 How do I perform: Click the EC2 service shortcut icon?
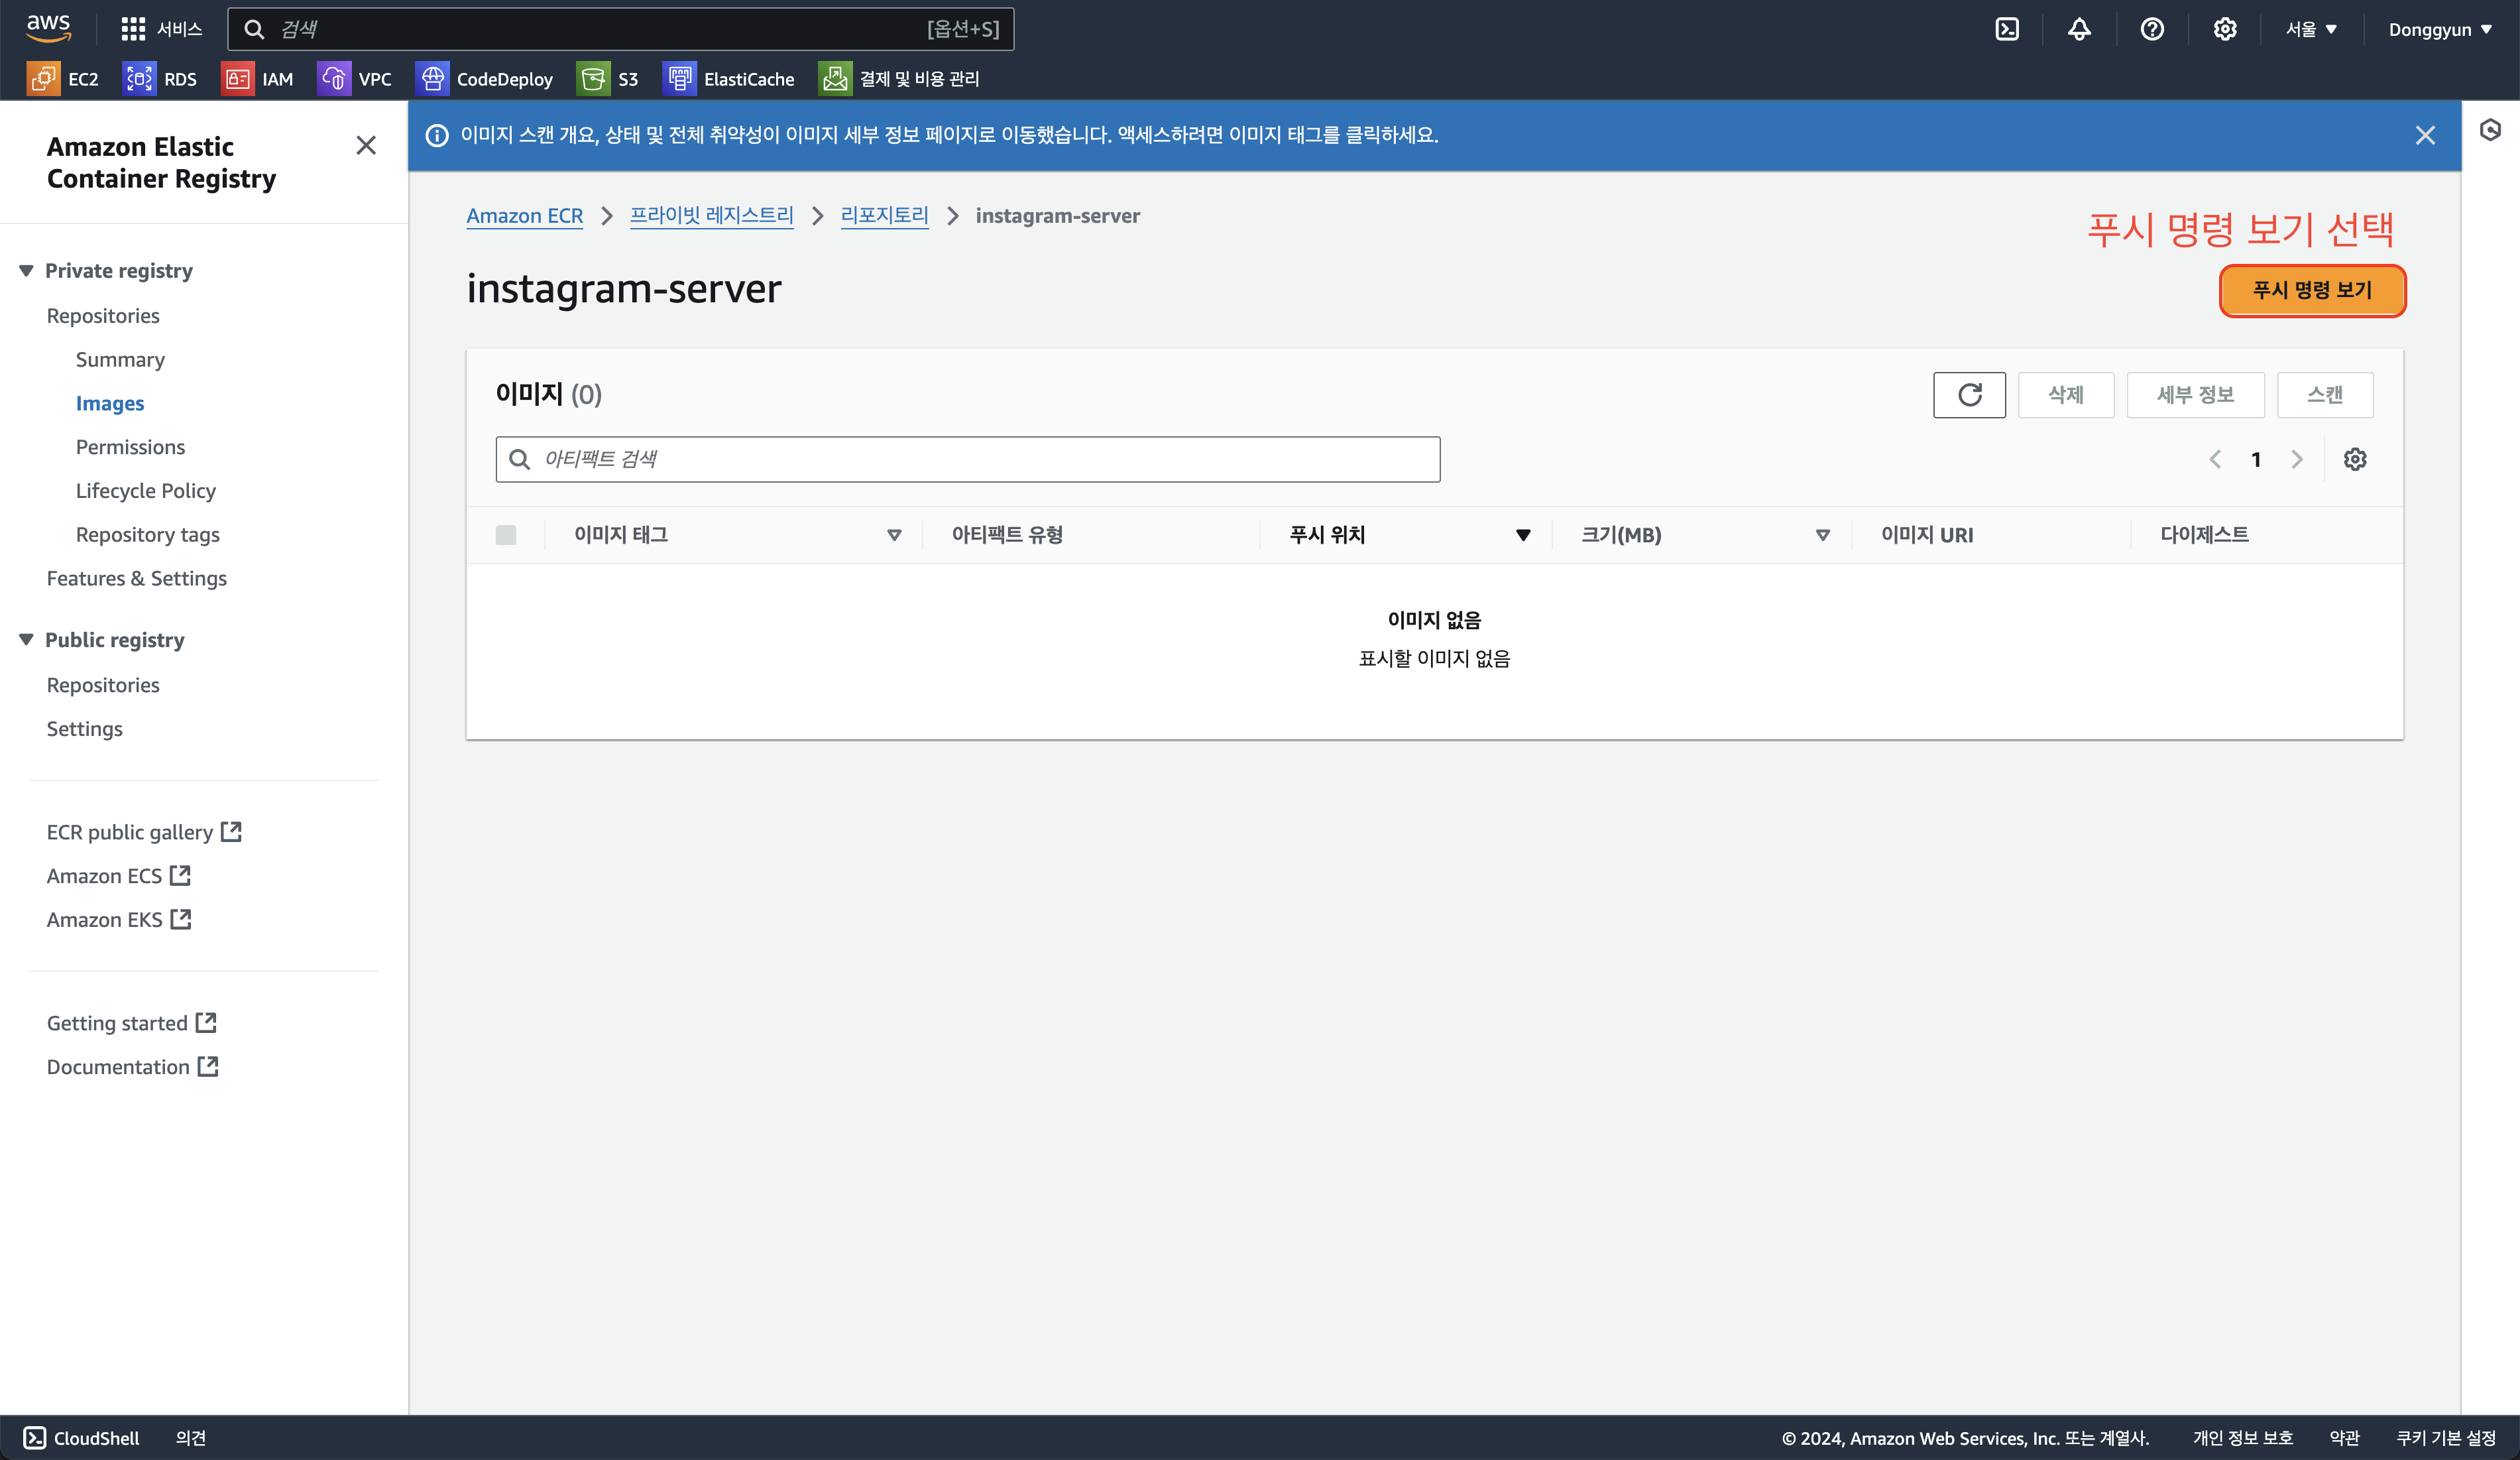tap(43, 79)
